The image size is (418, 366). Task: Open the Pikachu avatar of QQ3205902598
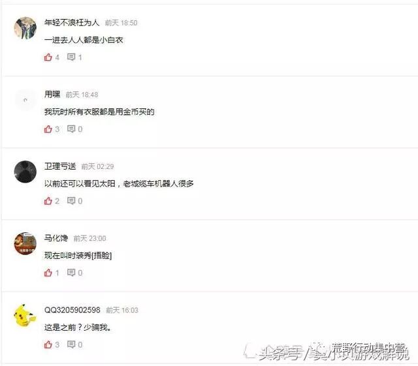(x=25, y=315)
